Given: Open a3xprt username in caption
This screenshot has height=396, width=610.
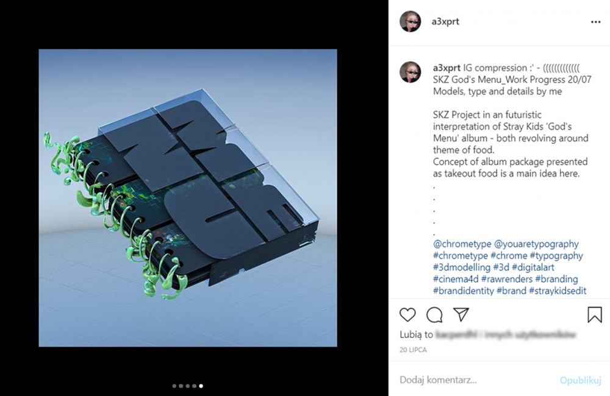Looking at the screenshot, I should pos(447,68).
